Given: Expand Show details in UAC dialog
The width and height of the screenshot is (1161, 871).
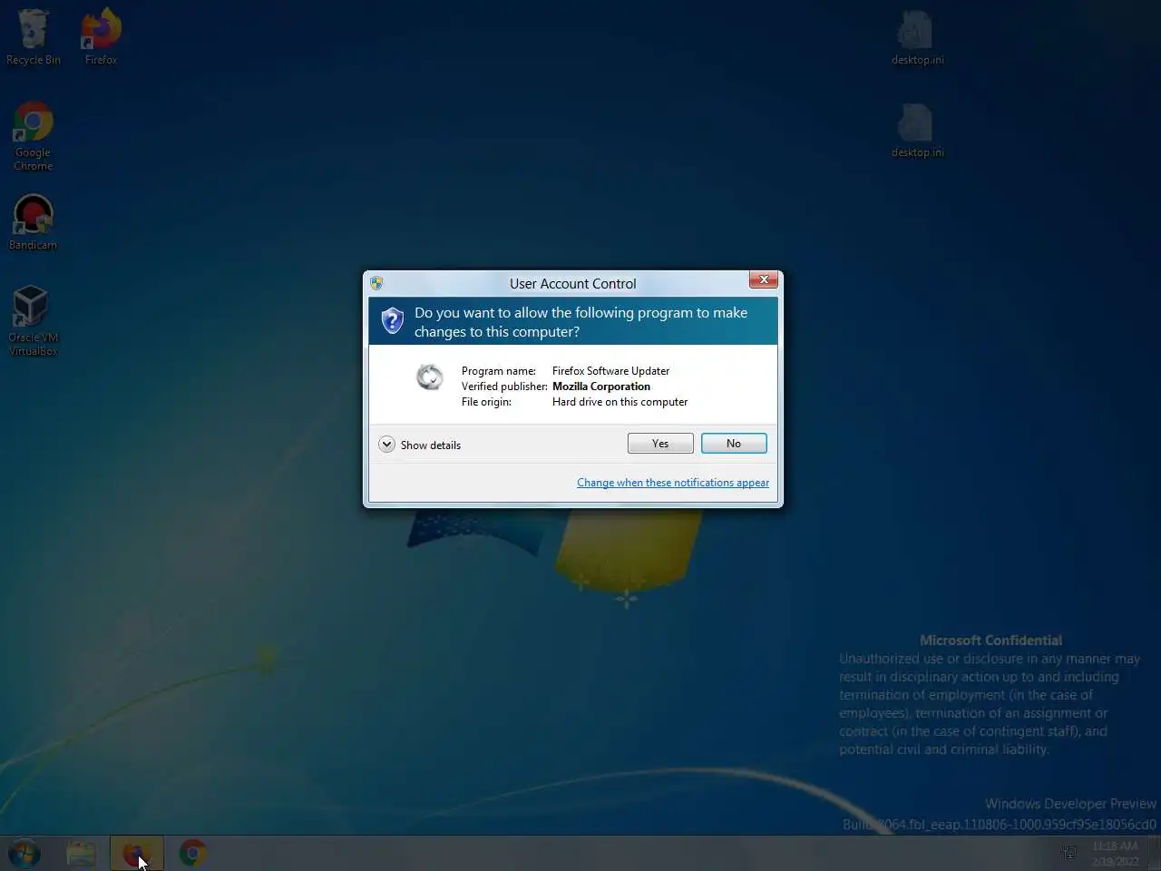Looking at the screenshot, I should tap(420, 445).
